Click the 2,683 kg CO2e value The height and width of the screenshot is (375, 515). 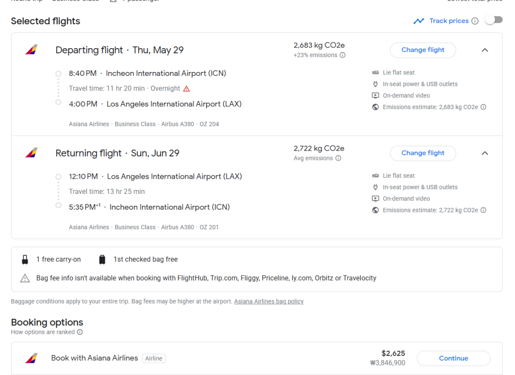pyautogui.click(x=319, y=45)
